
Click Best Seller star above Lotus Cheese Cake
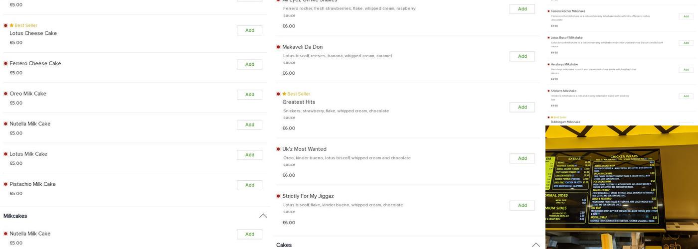[11, 25]
